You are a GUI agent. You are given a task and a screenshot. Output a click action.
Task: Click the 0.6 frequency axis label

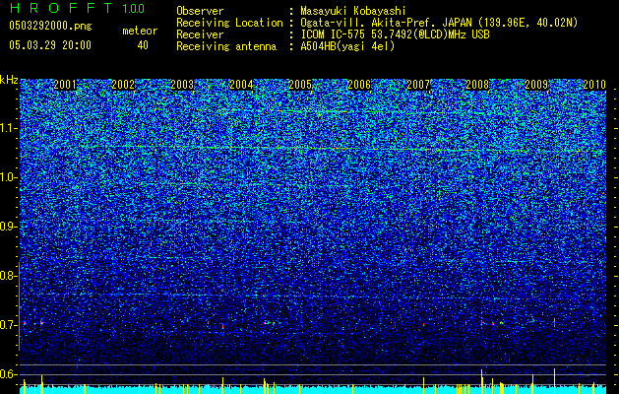click(x=9, y=374)
